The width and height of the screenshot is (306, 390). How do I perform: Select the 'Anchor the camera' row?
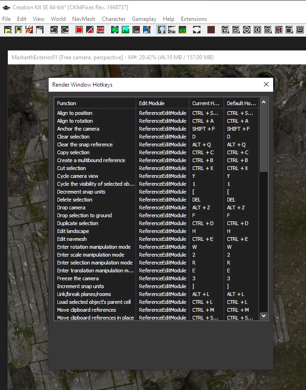[156, 129]
